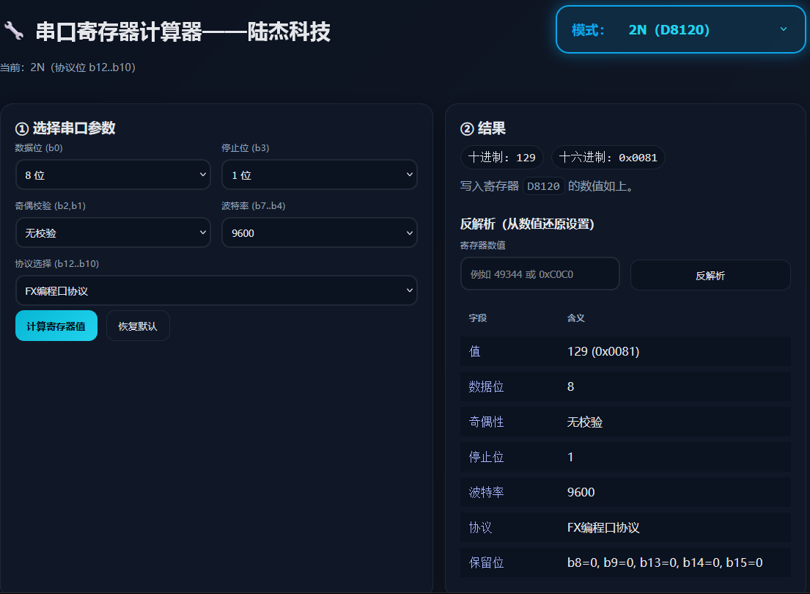Screen dimensions: 810x594
Task: Focus the 寄存器数值 input field
Action: [x=540, y=274]
